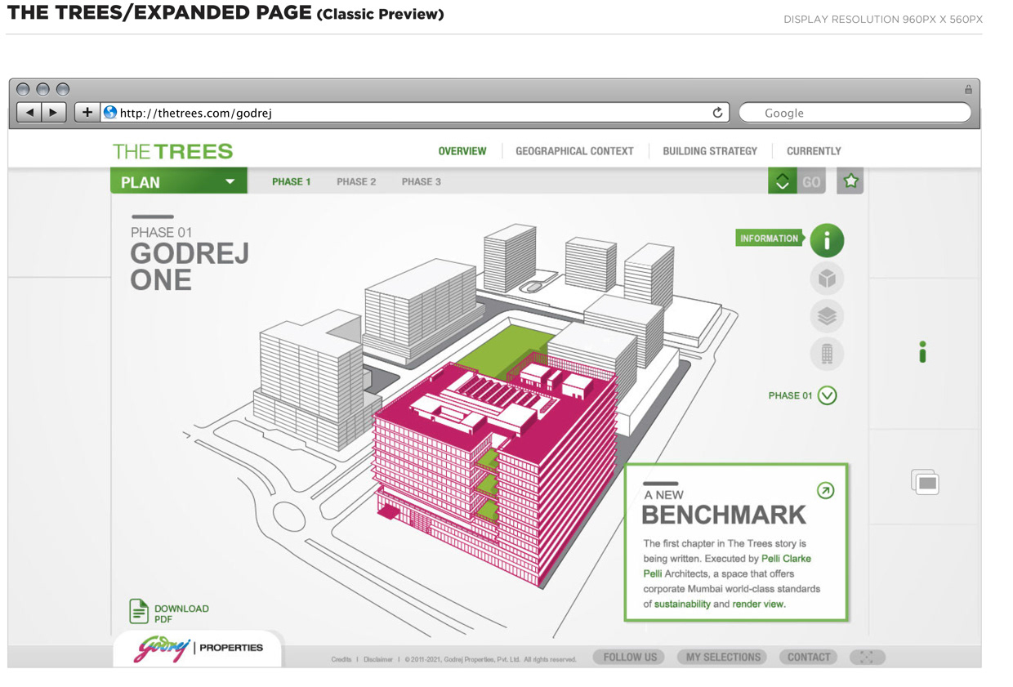
Task: Click the up-down stepper beside GO
Action: click(782, 181)
